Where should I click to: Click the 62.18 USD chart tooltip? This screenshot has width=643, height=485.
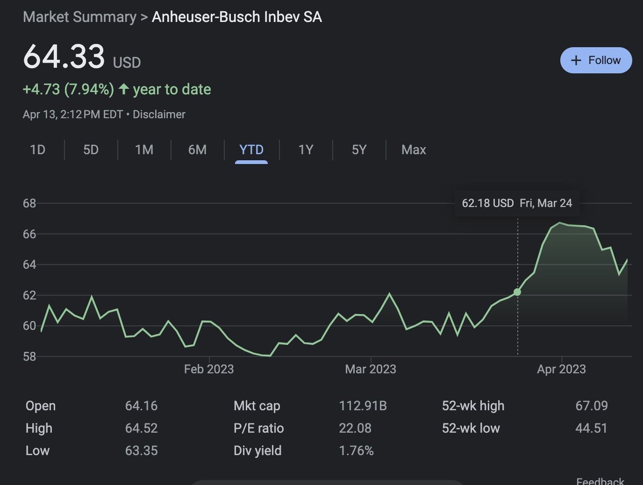coord(517,203)
